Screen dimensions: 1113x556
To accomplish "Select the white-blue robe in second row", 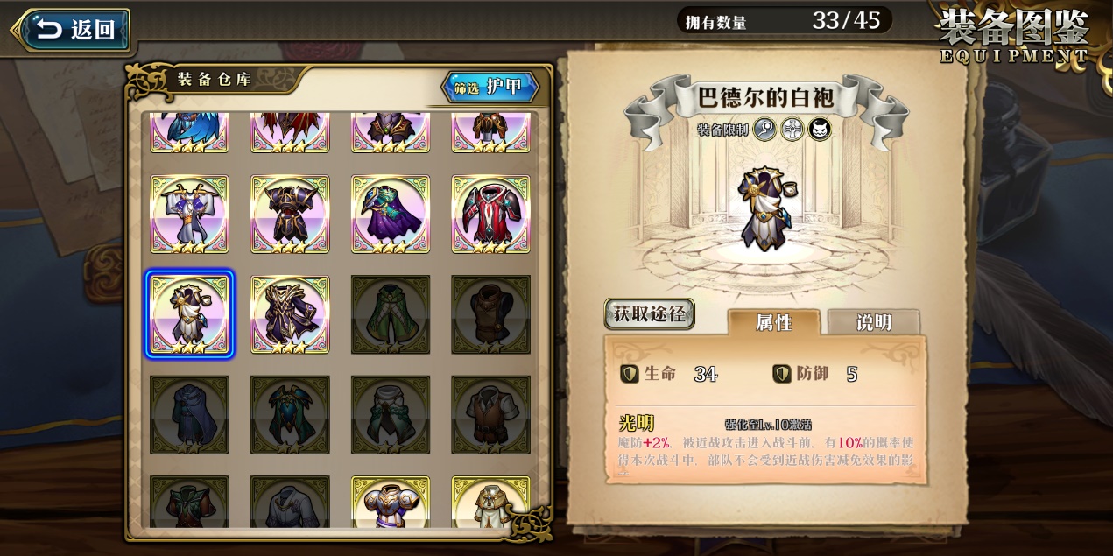I will pyautogui.click(x=190, y=215).
